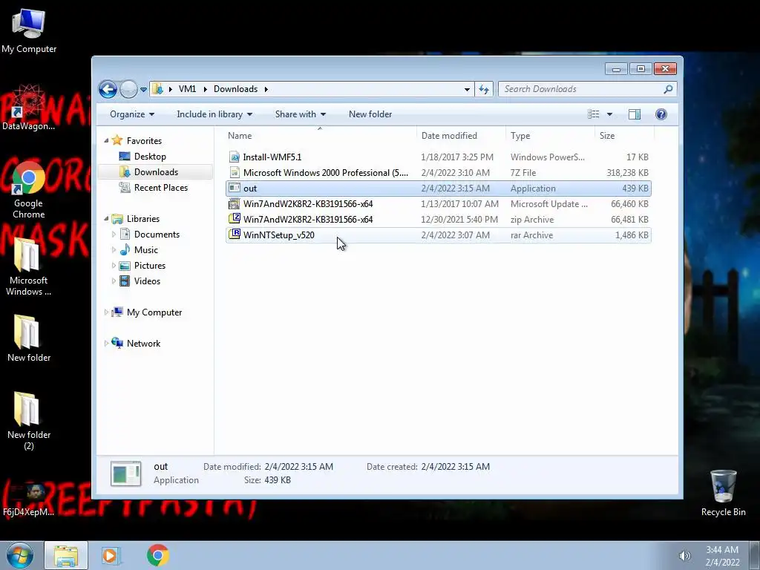Refresh the Downloads folder view
Image resolution: width=760 pixels, height=570 pixels.
pos(484,89)
